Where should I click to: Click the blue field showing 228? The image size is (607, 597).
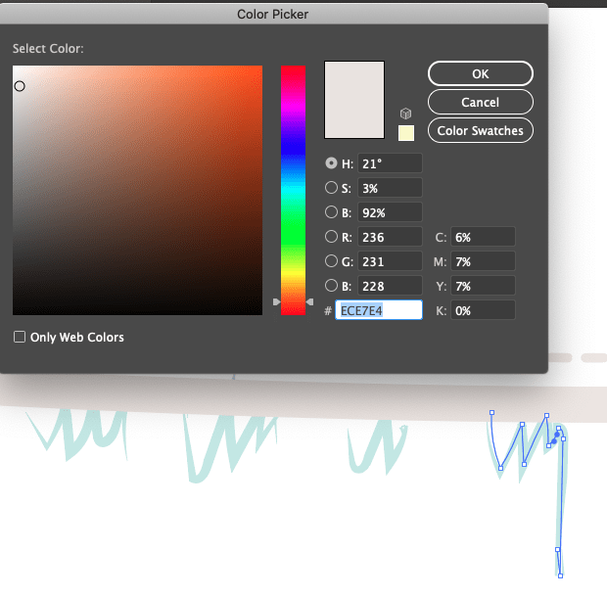coord(390,286)
